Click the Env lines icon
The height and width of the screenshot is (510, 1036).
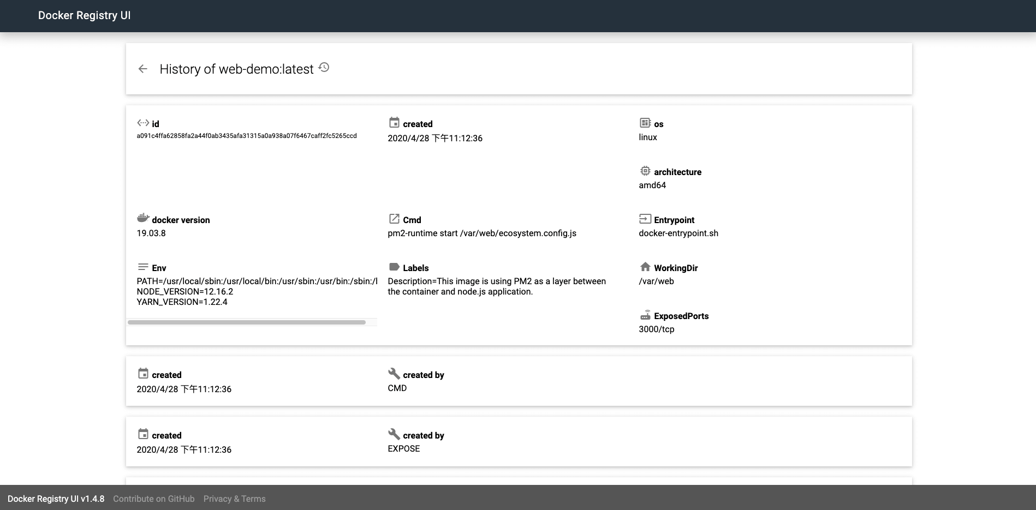(x=143, y=267)
